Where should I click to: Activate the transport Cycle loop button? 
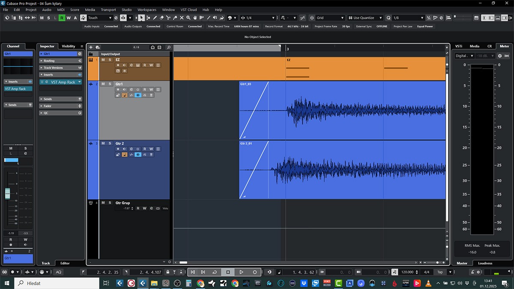pyautogui.click(x=215, y=272)
